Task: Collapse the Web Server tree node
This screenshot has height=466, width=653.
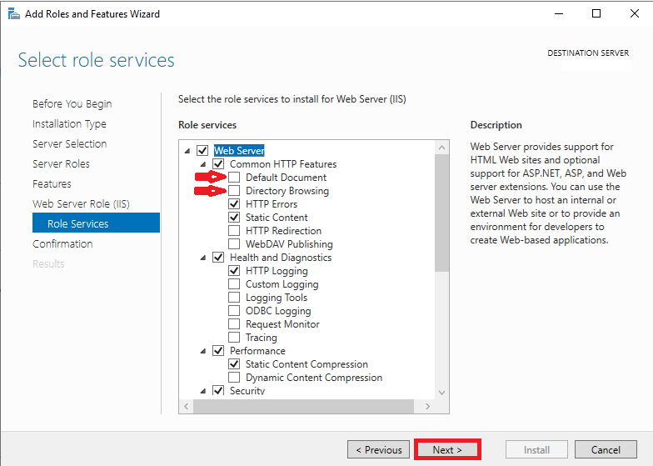Action: pos(187,151)
